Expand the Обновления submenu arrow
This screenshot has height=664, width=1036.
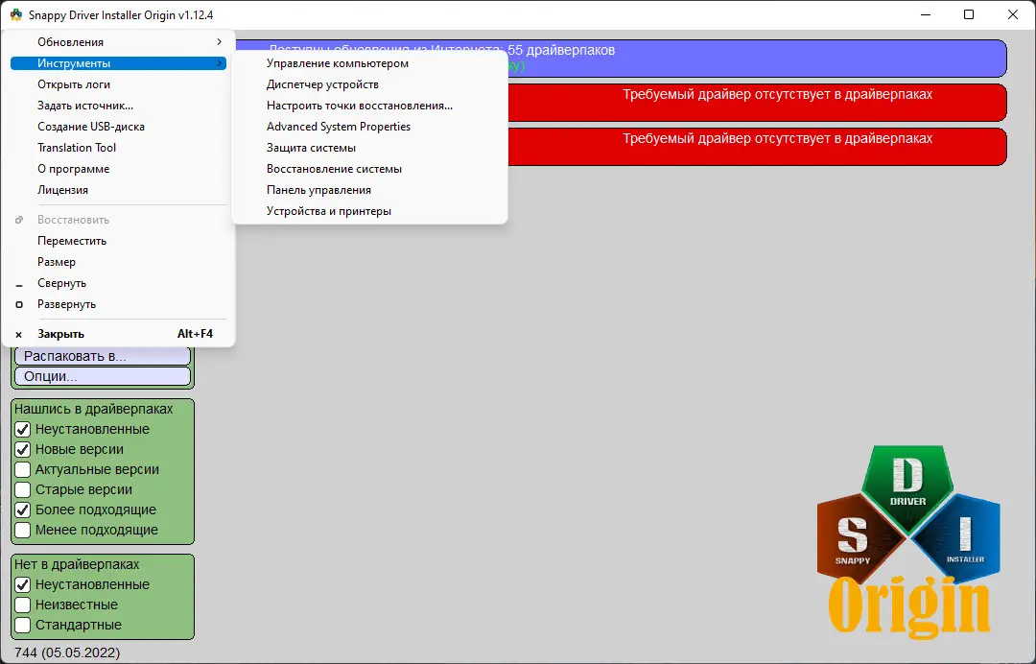tap(220, 41)
